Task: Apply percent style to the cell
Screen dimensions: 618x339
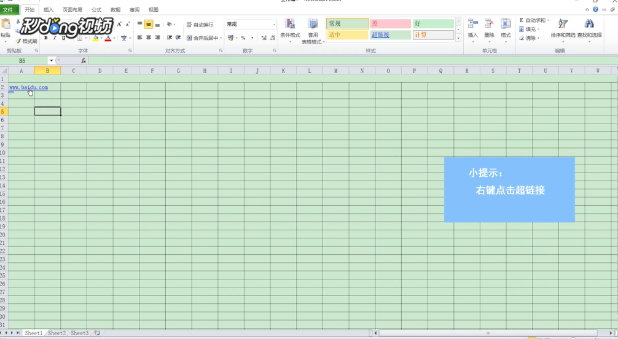Action: point(243,38)
